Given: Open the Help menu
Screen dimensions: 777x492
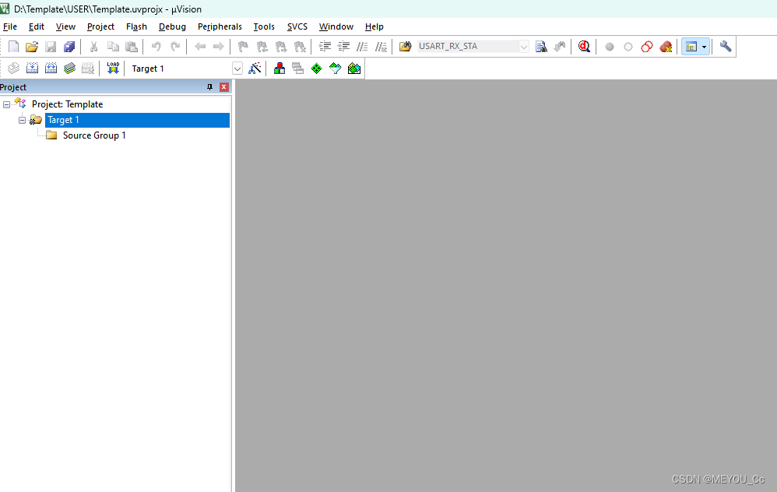Looking at the screenshot, I should [x=374, y=26].
